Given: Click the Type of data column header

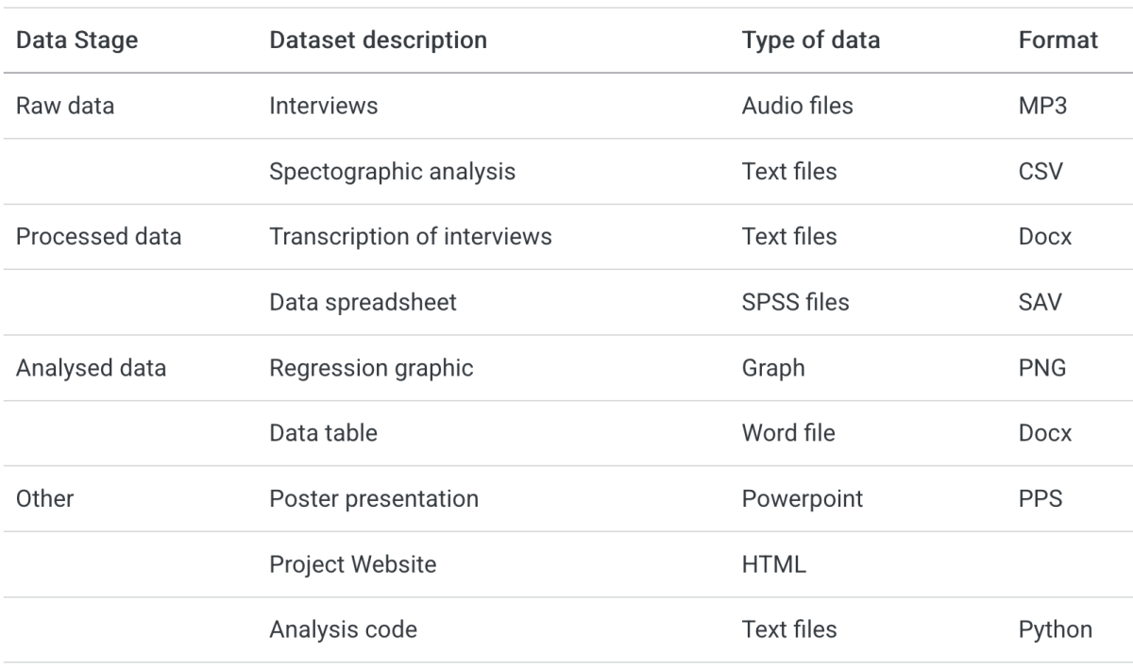Looking at the screenshot, I should [x=811, y=41].
